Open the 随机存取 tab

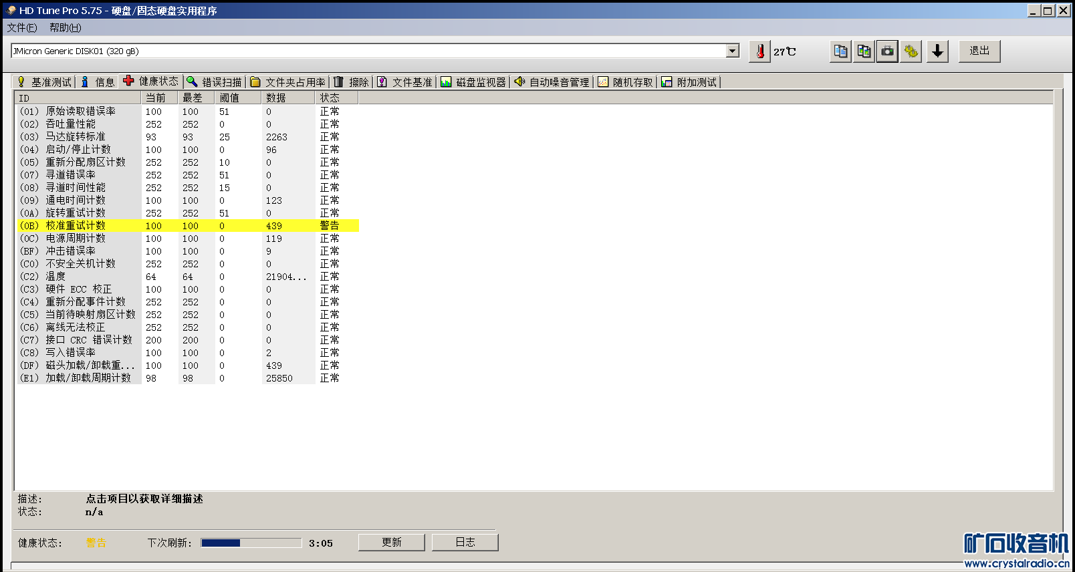click(626, 82)
